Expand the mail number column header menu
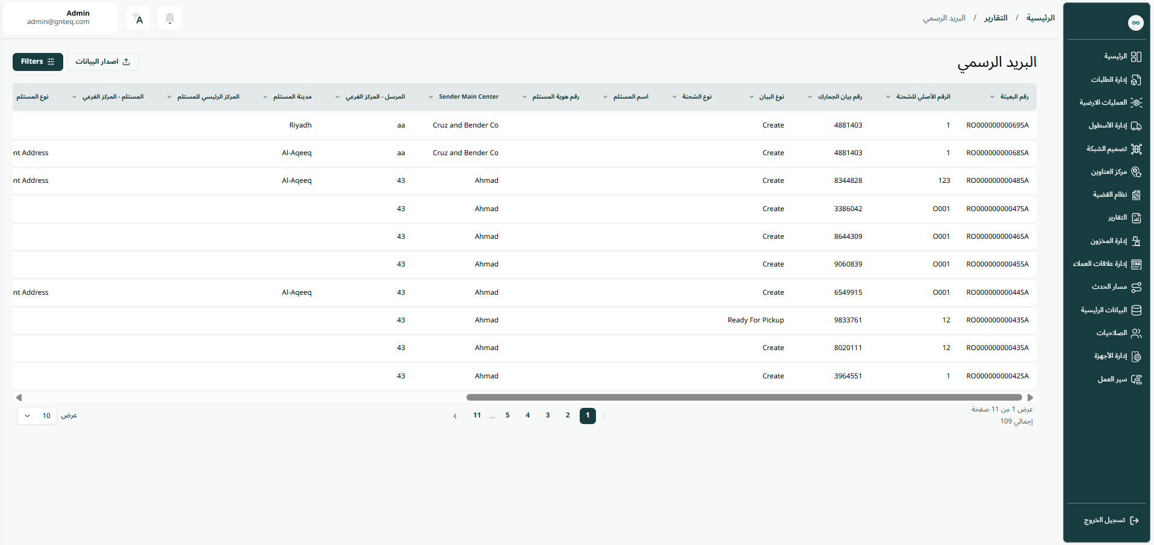1154x545 pixels. [992, 97]
